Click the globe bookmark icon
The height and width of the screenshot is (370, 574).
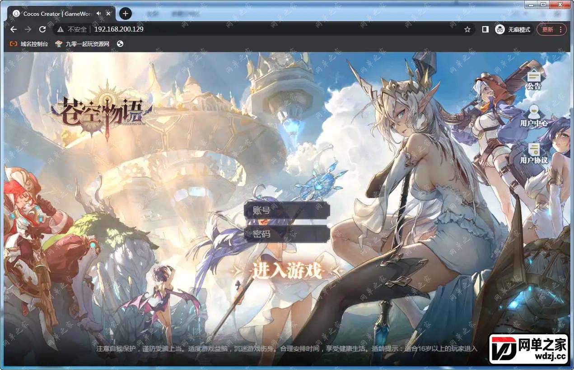[x=120, y=44]
